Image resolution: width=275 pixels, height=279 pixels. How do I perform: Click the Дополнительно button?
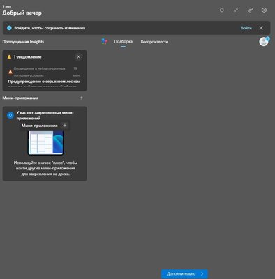[x=184, y=274]
